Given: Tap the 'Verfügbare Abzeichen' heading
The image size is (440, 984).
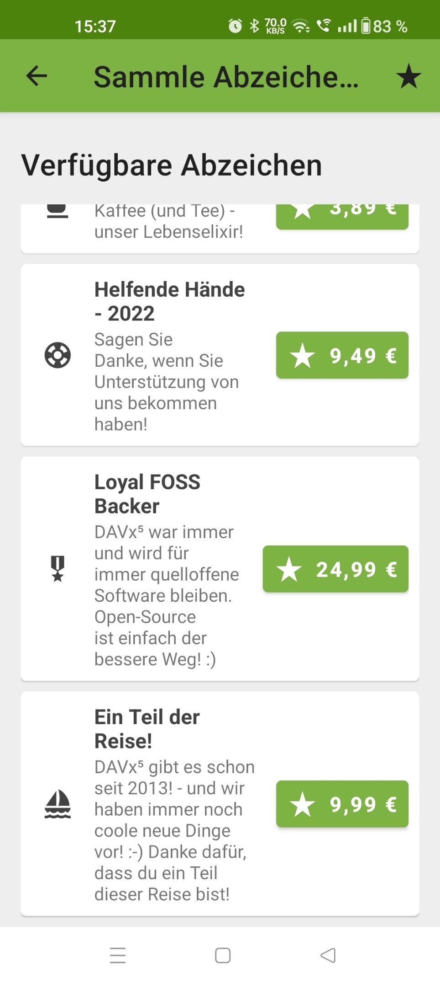Looking at the screenshot, I should click(172, 165).
